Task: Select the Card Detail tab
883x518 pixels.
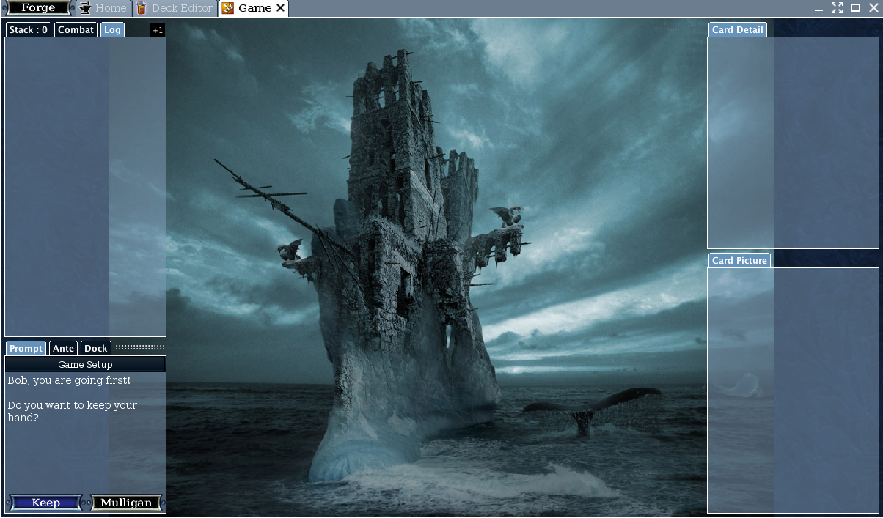Action: coord(738,30)
